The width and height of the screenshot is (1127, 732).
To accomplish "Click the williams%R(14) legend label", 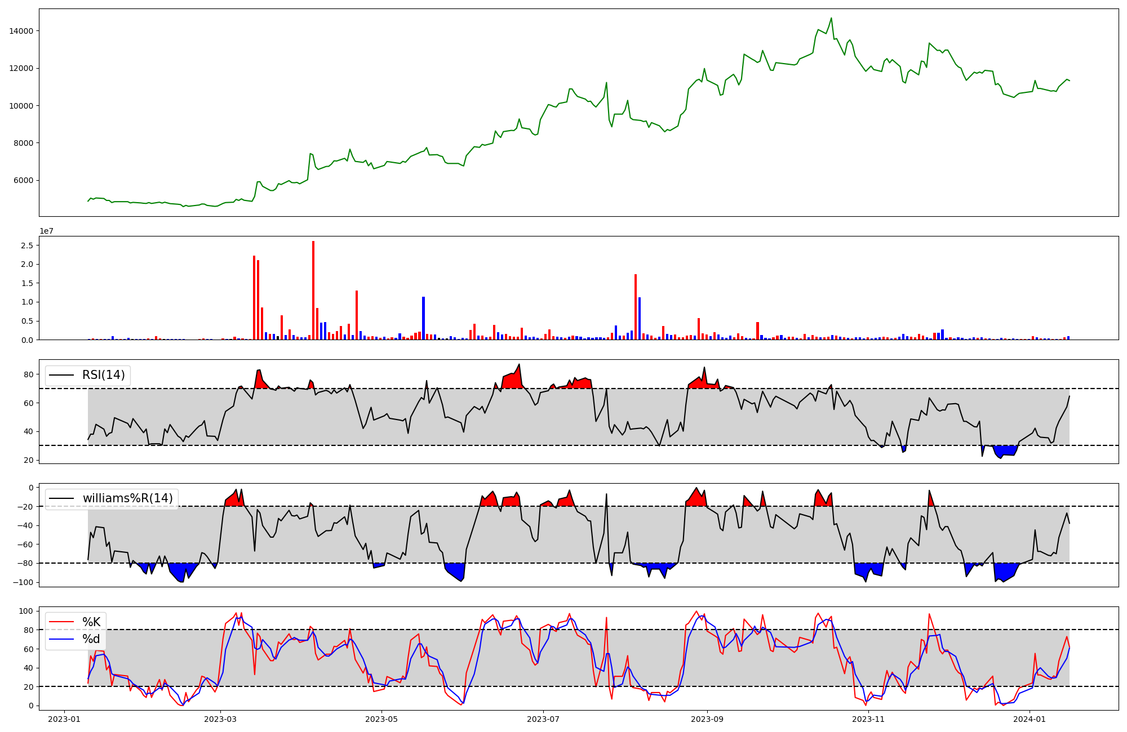I will pos(127,498).
